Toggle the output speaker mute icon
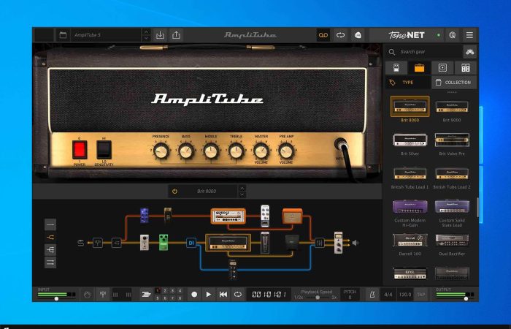 tap(356, 243)
